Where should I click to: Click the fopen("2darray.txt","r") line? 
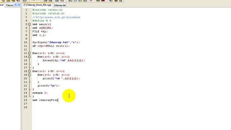coord(56,43)
